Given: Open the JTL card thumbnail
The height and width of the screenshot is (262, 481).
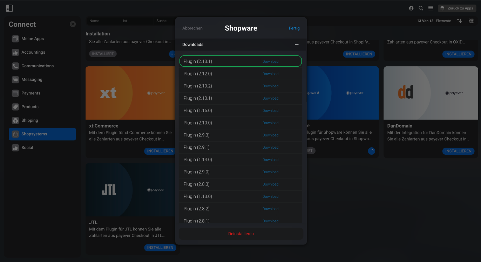Looking at the screenshot, I should click(x=130, y=190).
